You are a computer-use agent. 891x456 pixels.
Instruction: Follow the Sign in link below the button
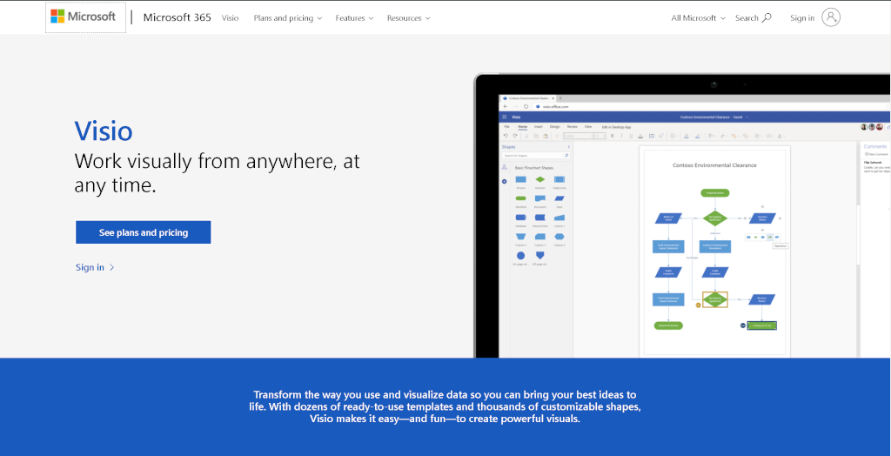(x=95, y=267)
